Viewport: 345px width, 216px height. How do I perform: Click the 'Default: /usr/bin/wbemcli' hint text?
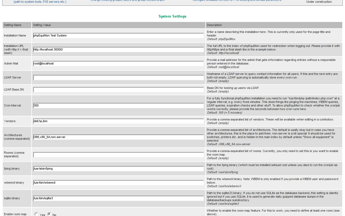pyautogui.click(x=224, y=186)
